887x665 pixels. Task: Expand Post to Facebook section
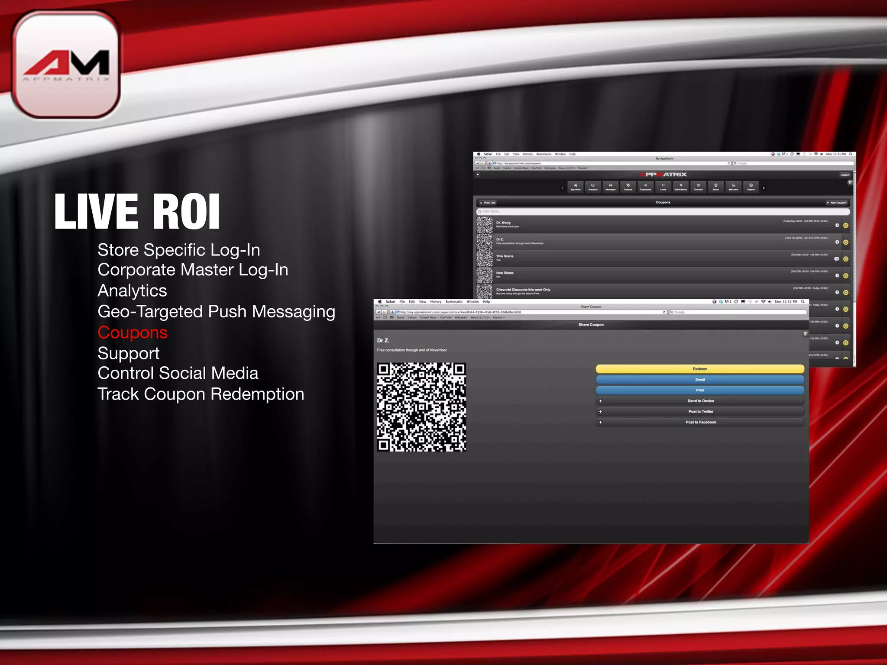(700, 422)
